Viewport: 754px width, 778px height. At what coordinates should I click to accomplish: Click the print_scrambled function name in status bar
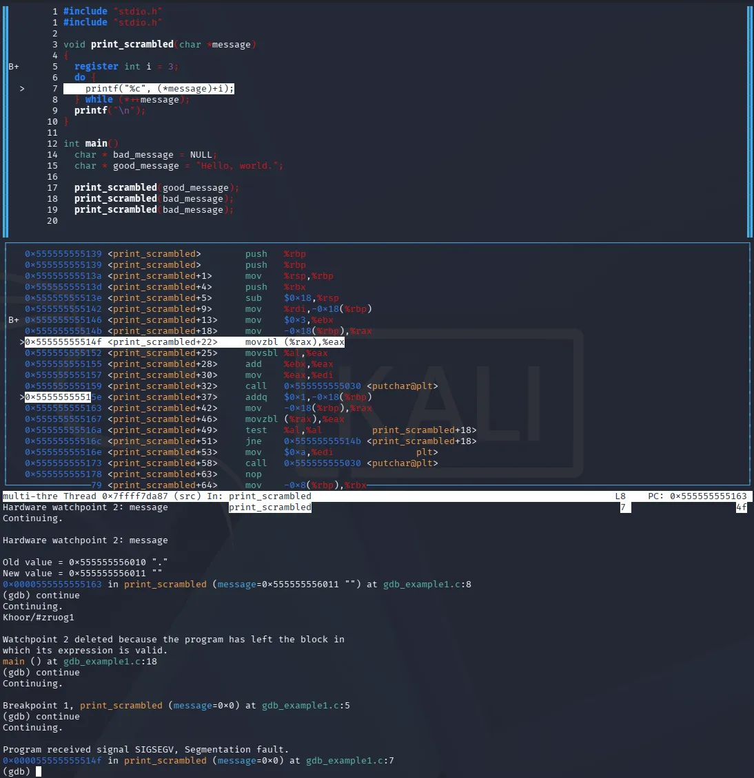[x=269, y=496]
